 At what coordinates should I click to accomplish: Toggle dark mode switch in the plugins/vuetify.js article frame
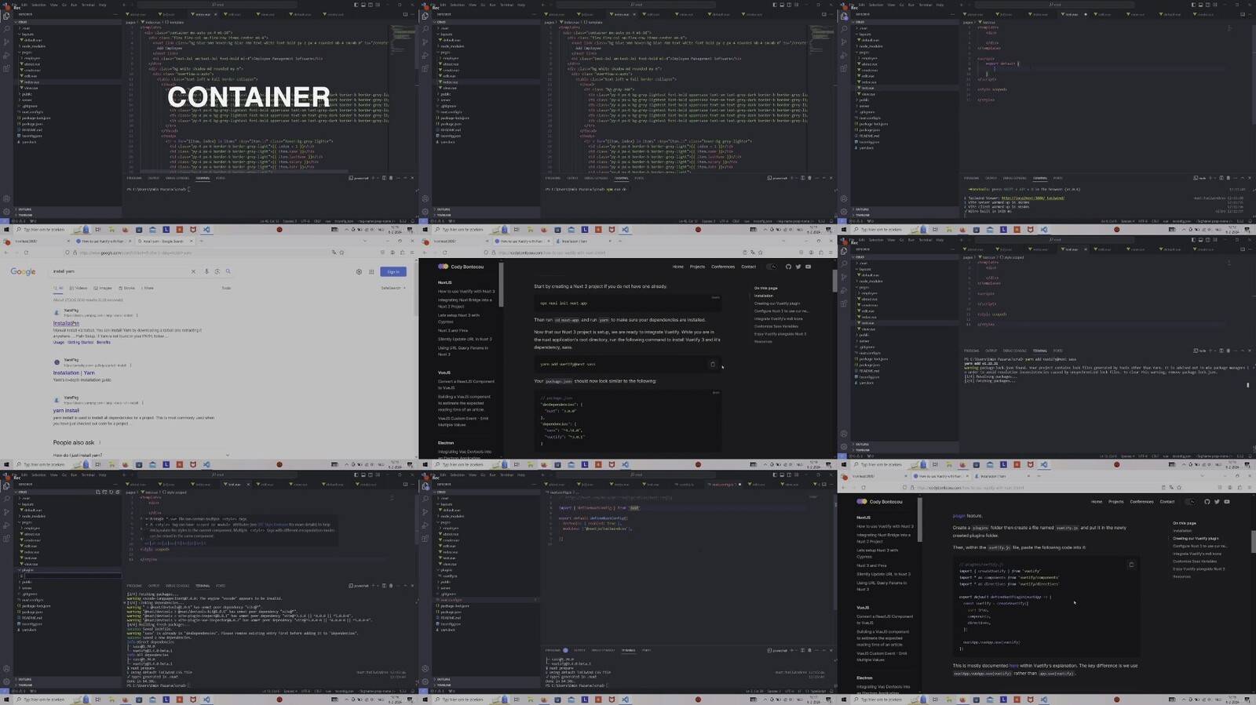pyautogui.click(x=1191, y=502)
